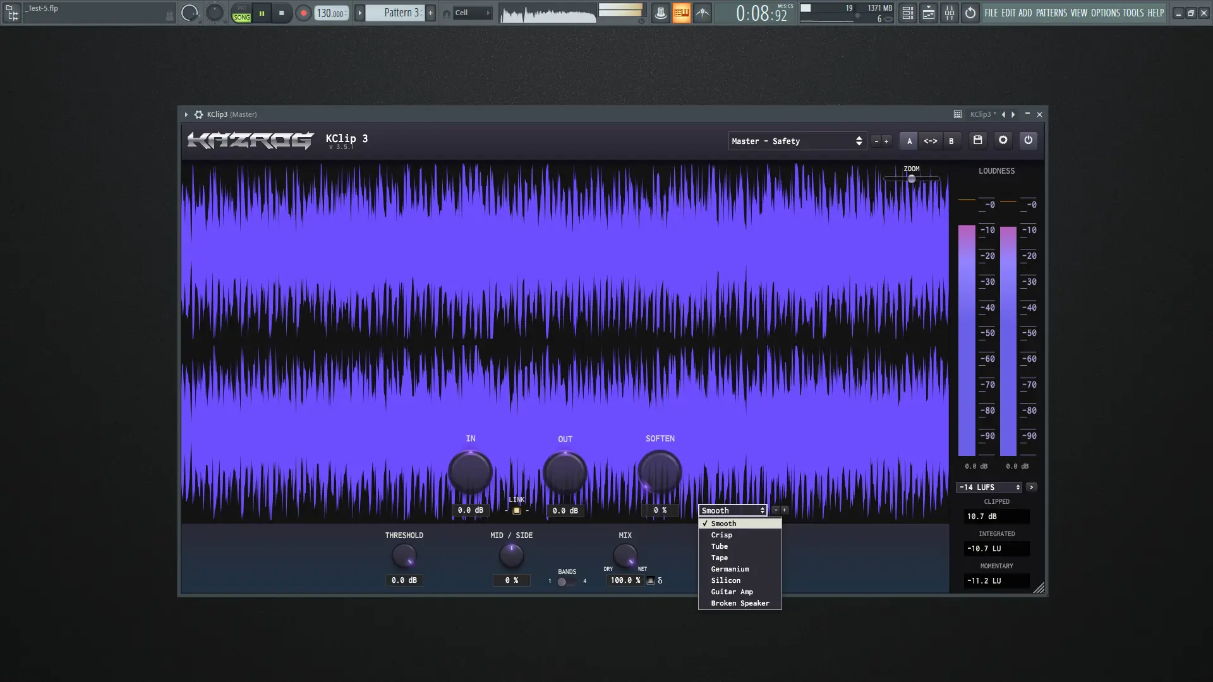Image resolution: width=1213 pixels, height=682 pixels.
Task: Click the KClip save preset disk icon
Action: tap(977, 140)
